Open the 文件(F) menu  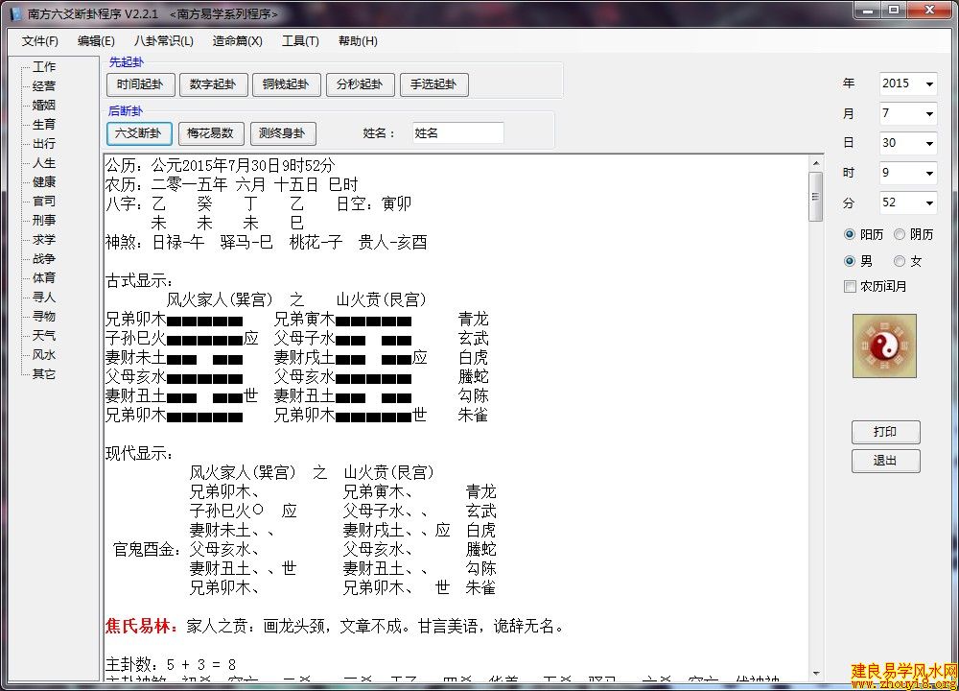coord(39,41)
